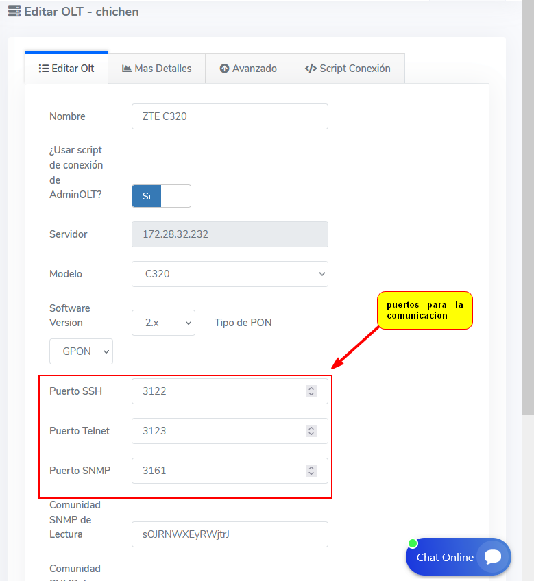Click the vertical page scrollbar
Viewport: 534px width, 581px height.
pos(528,206)
